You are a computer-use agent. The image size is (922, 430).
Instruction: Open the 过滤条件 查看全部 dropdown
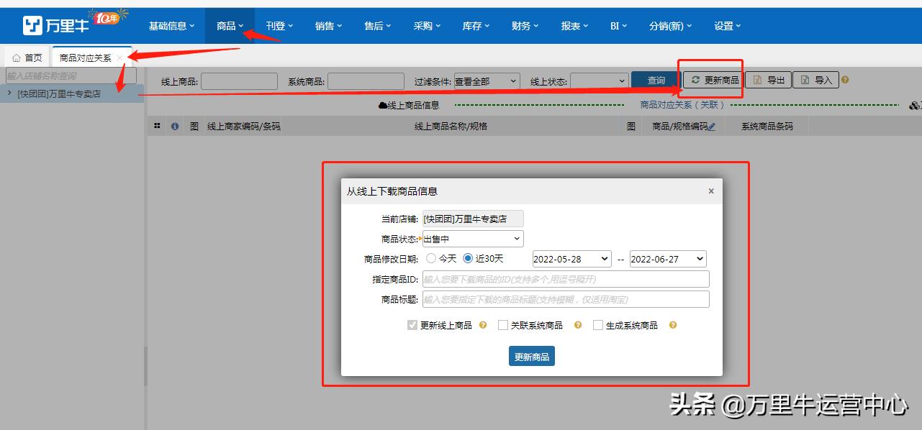(x=486, y=80)
